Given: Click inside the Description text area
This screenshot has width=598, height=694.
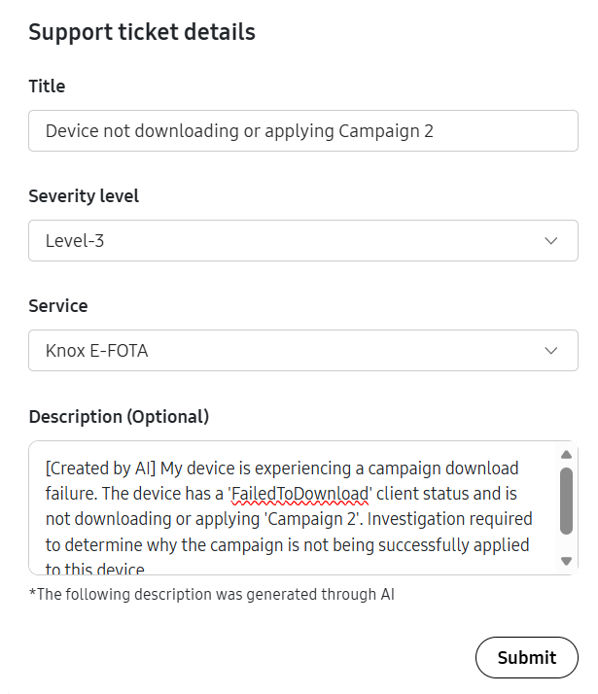Looking at the screenshot, I should click(x=292, y=507).
